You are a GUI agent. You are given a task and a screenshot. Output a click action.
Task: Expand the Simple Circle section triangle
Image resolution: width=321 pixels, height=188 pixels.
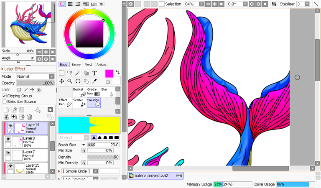click(x=59, y=171)
